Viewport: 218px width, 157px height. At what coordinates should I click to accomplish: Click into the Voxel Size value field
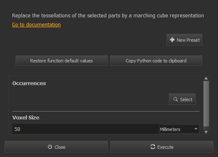coord(85,129)
